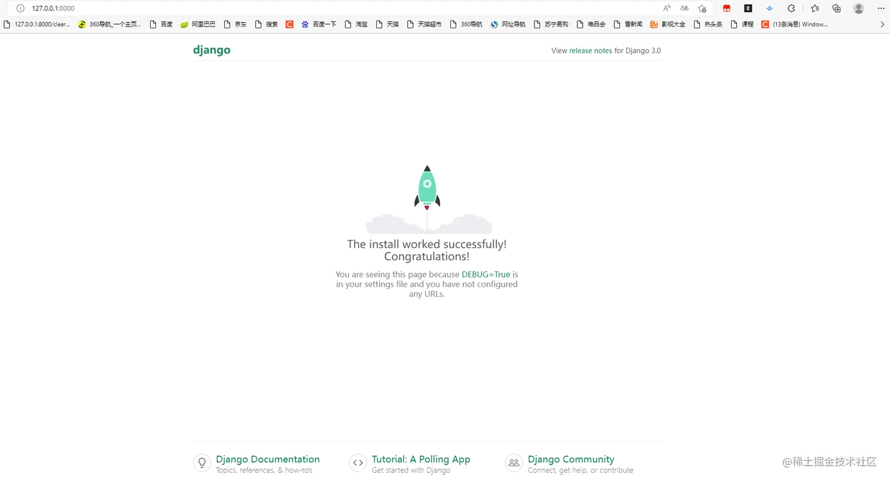
Task: Open the black square extension icon
Action: click(748, 8)
